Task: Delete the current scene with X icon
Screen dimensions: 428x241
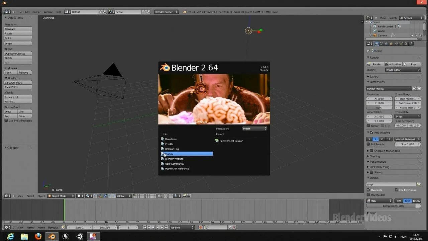Action: point(148,12)
